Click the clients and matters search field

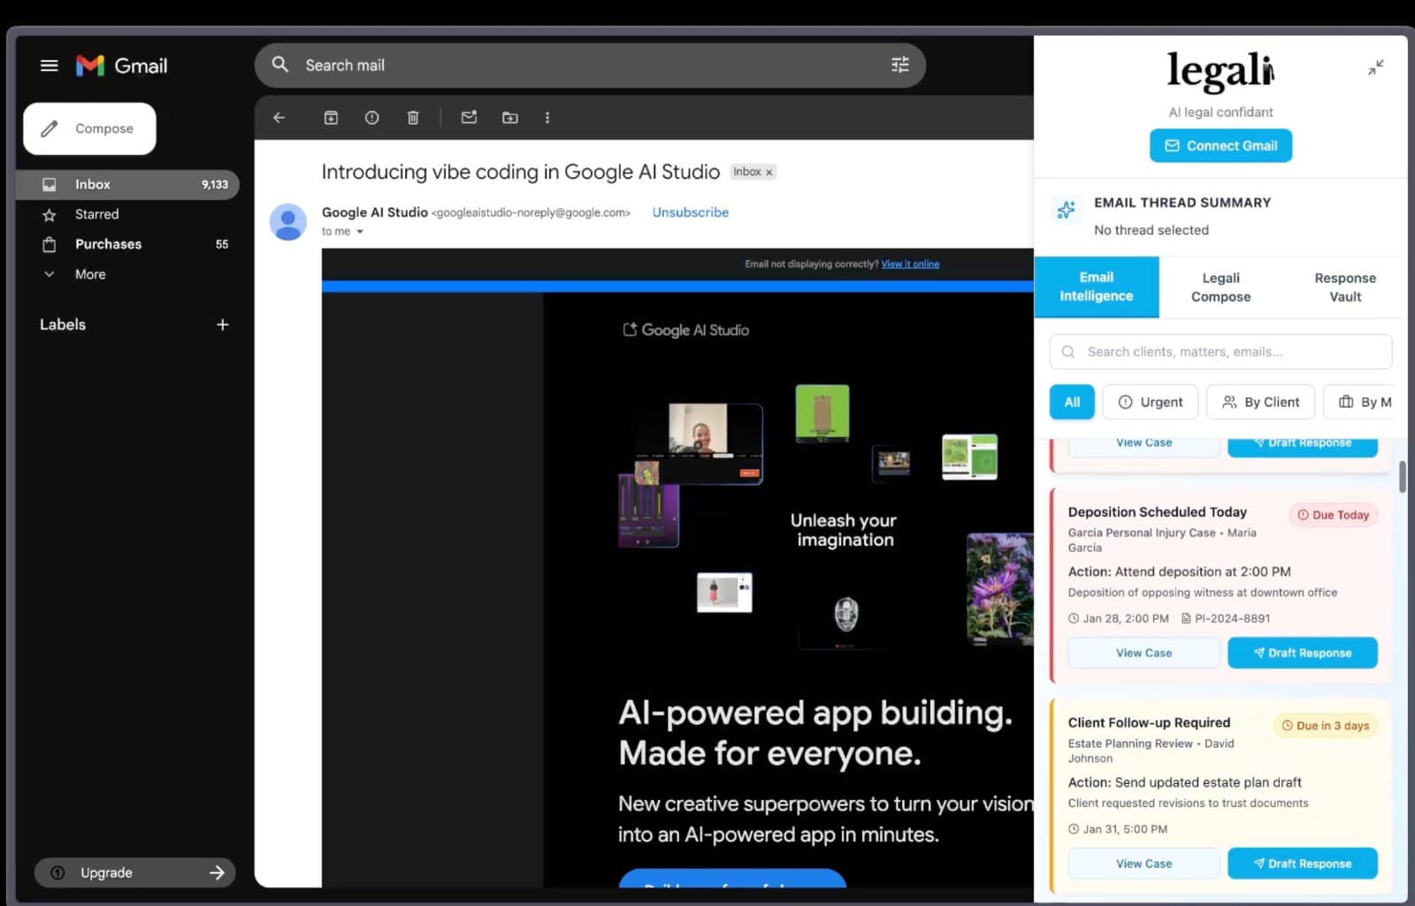click(1220, 351)
